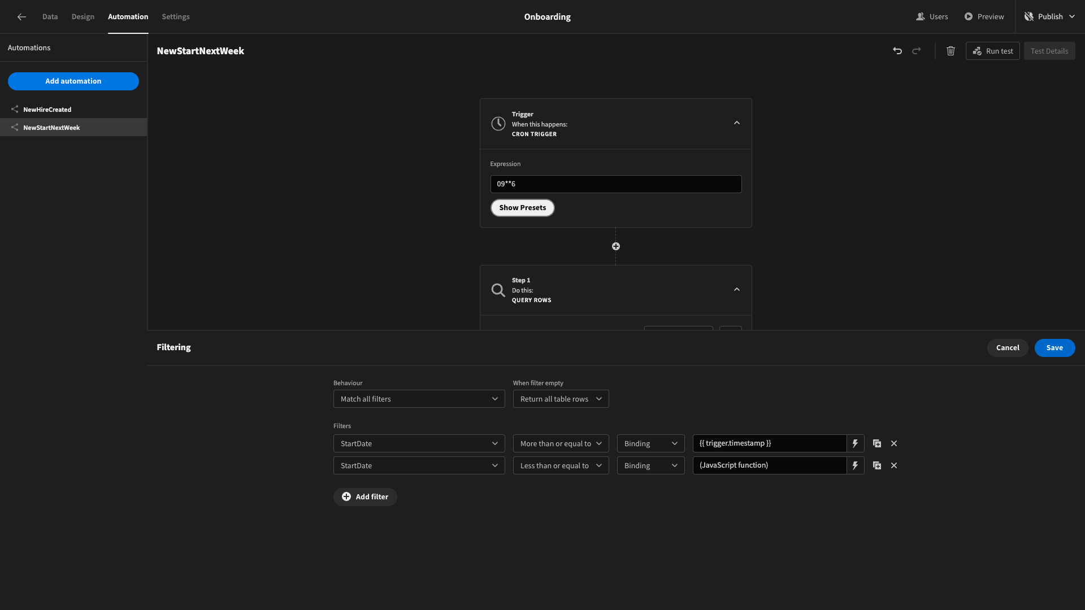1085x610 pixels.
Task: Click the trigger.timestamp value field
Action: point(770,443)
